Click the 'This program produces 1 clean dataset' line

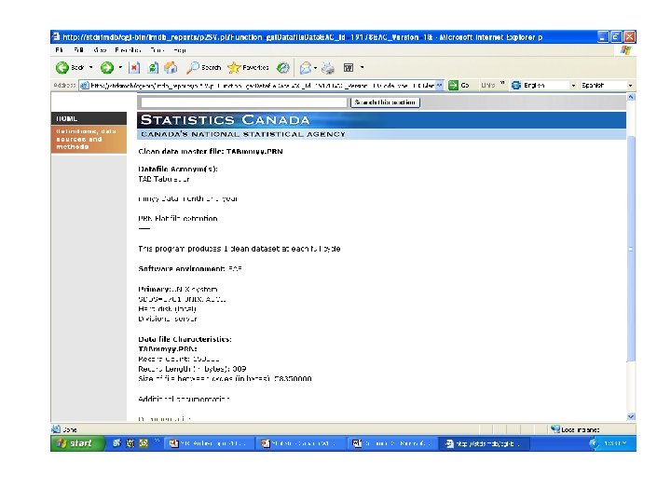click(240, 249)
